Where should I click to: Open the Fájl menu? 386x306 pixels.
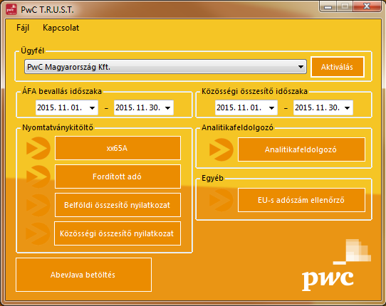(x=23, y=28)
